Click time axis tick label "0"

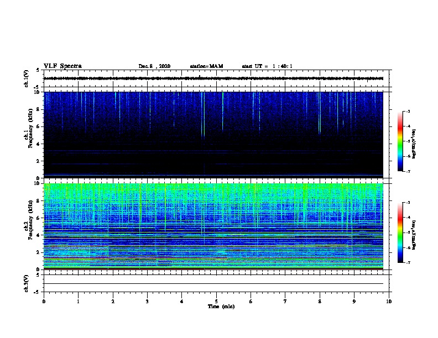(44, 302)
